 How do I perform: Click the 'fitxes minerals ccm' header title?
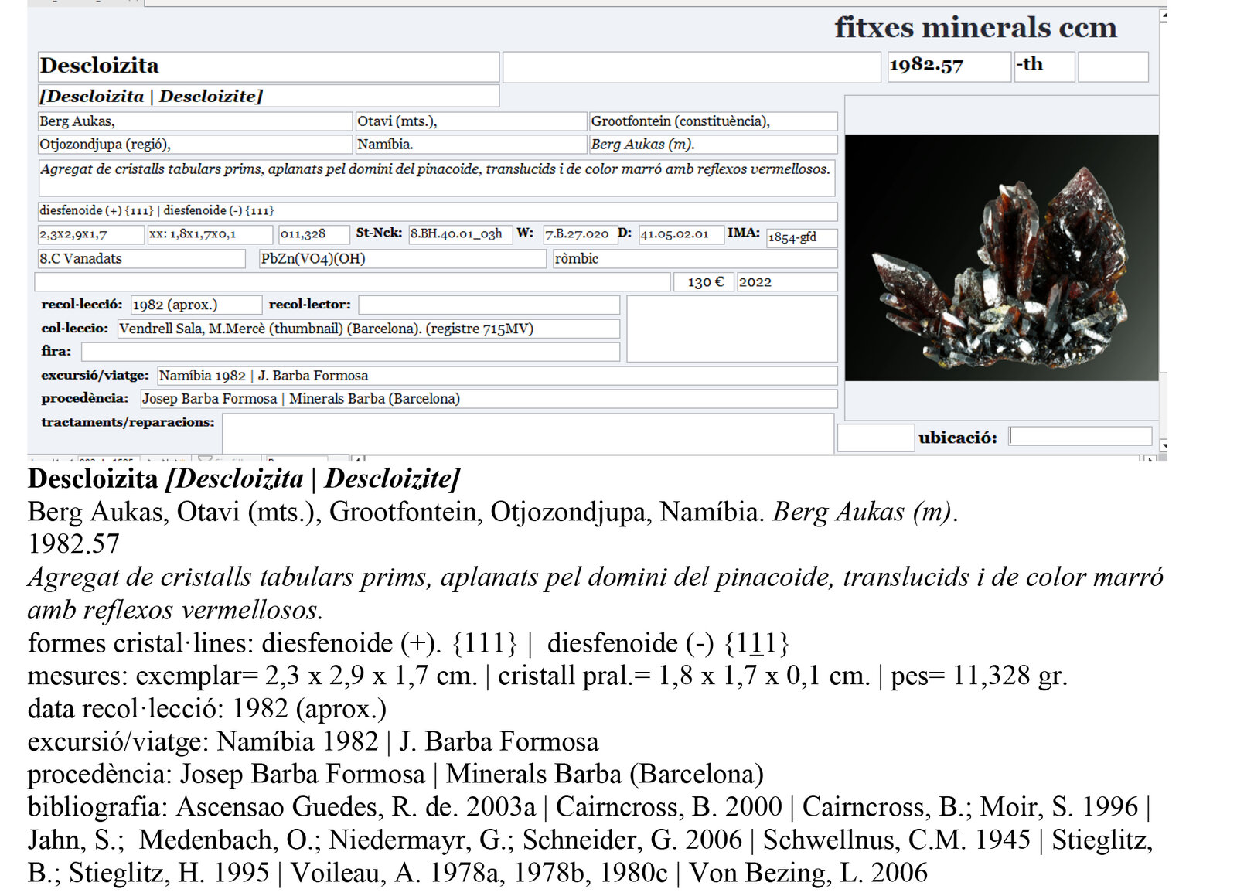(976, 28)
